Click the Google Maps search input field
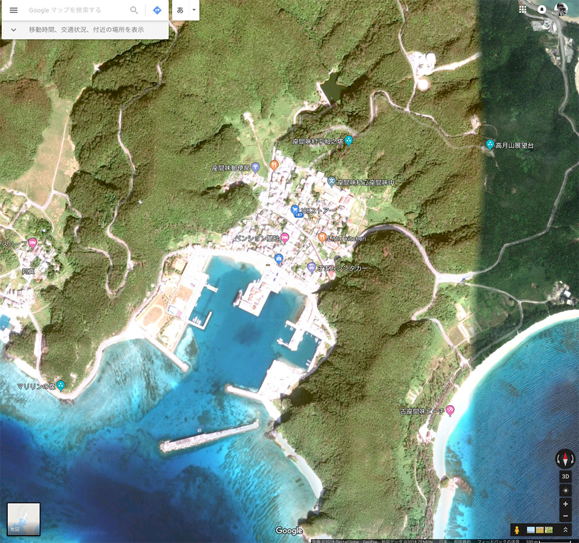Screen dimensions: 579x543 (78, 10)
